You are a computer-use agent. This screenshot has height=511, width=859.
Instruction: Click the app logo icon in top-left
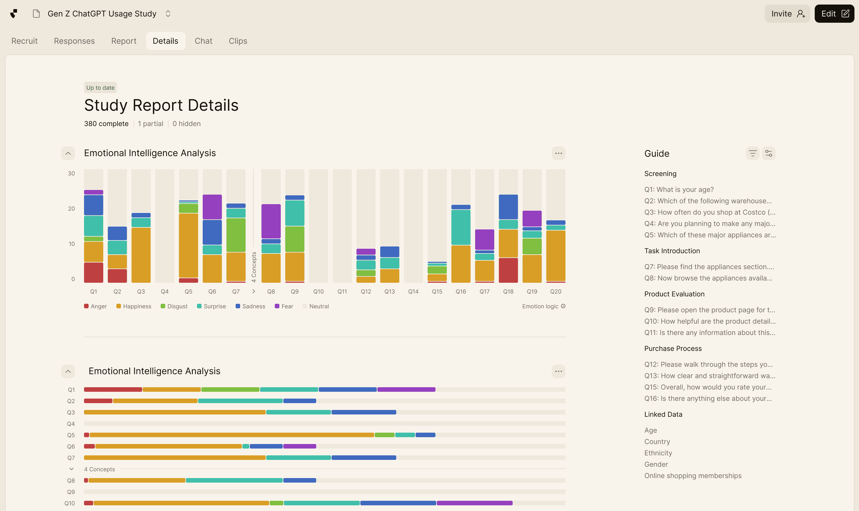pyautogui.click(x=14, y=14)
